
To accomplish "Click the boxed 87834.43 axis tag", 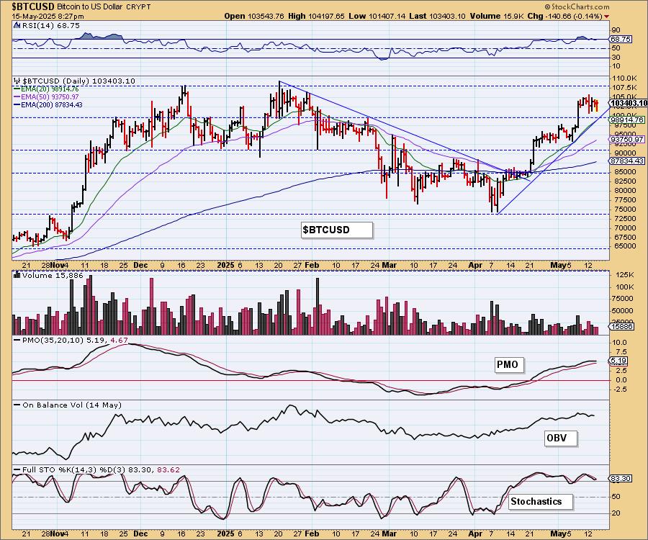I will (x=627, y=161).
